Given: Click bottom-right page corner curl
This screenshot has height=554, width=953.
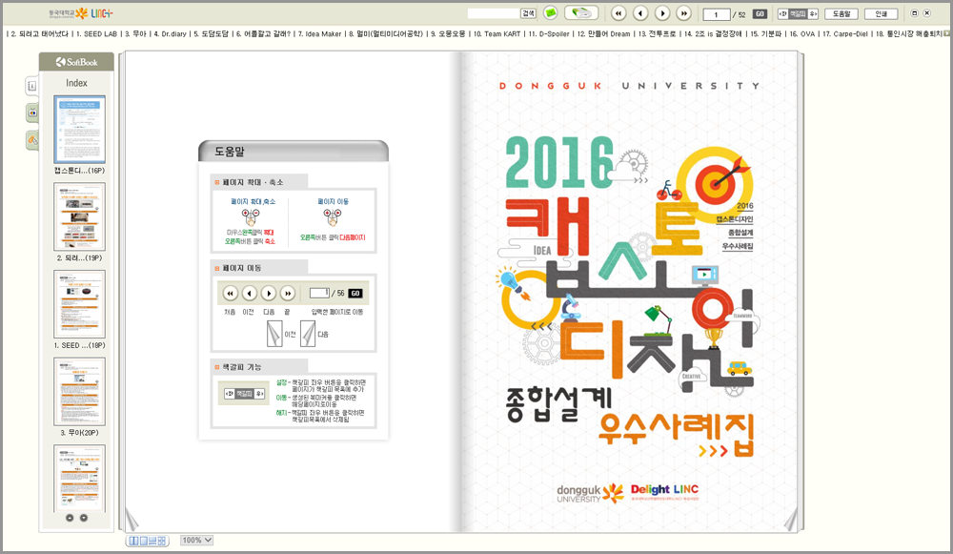Looking at the screenshot, I should coord(790,521).
